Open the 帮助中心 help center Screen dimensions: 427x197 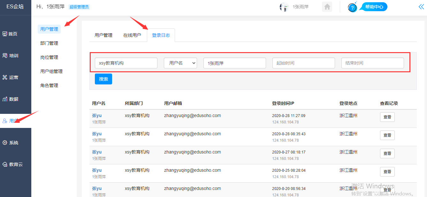373,7
